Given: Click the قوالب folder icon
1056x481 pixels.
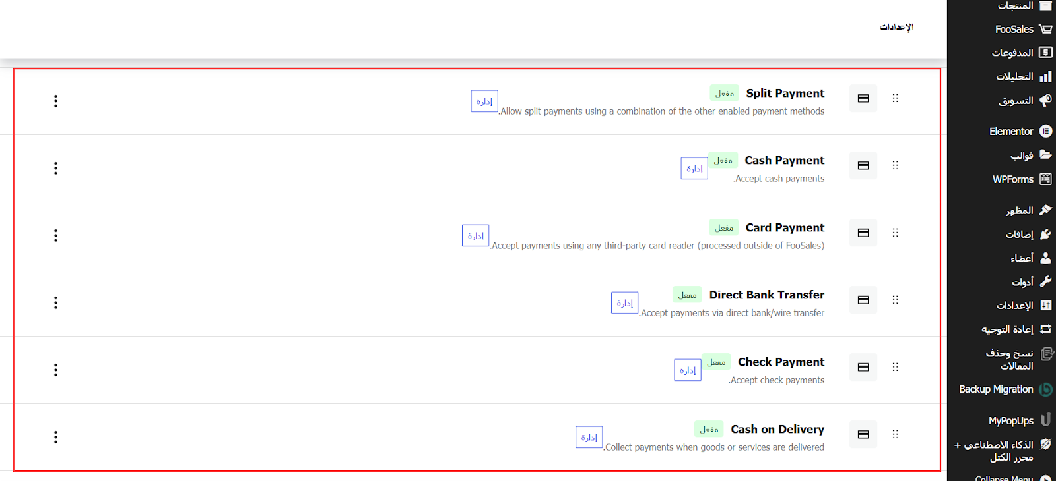Looking at the screenshot, I should click(1045, 155).
